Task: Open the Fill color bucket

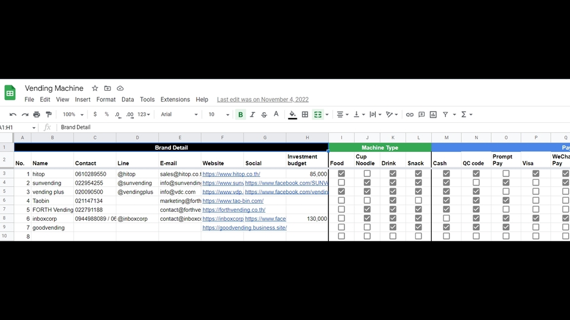Action: [292, 115]
